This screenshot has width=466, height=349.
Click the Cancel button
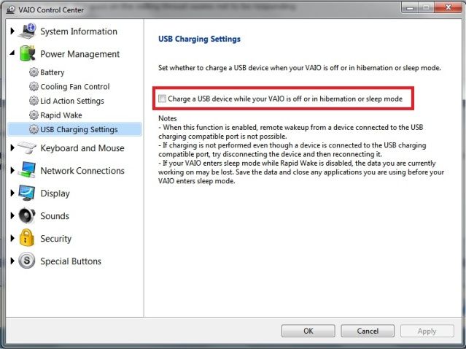368,331
